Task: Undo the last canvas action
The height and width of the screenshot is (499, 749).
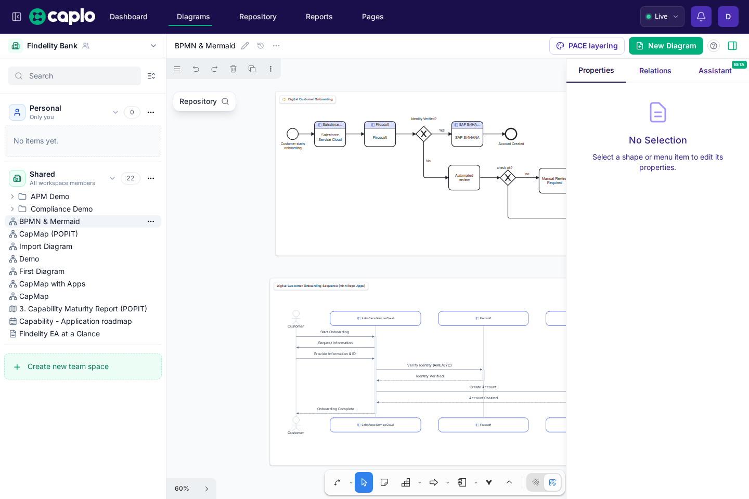Action: (x=196, y=69)
